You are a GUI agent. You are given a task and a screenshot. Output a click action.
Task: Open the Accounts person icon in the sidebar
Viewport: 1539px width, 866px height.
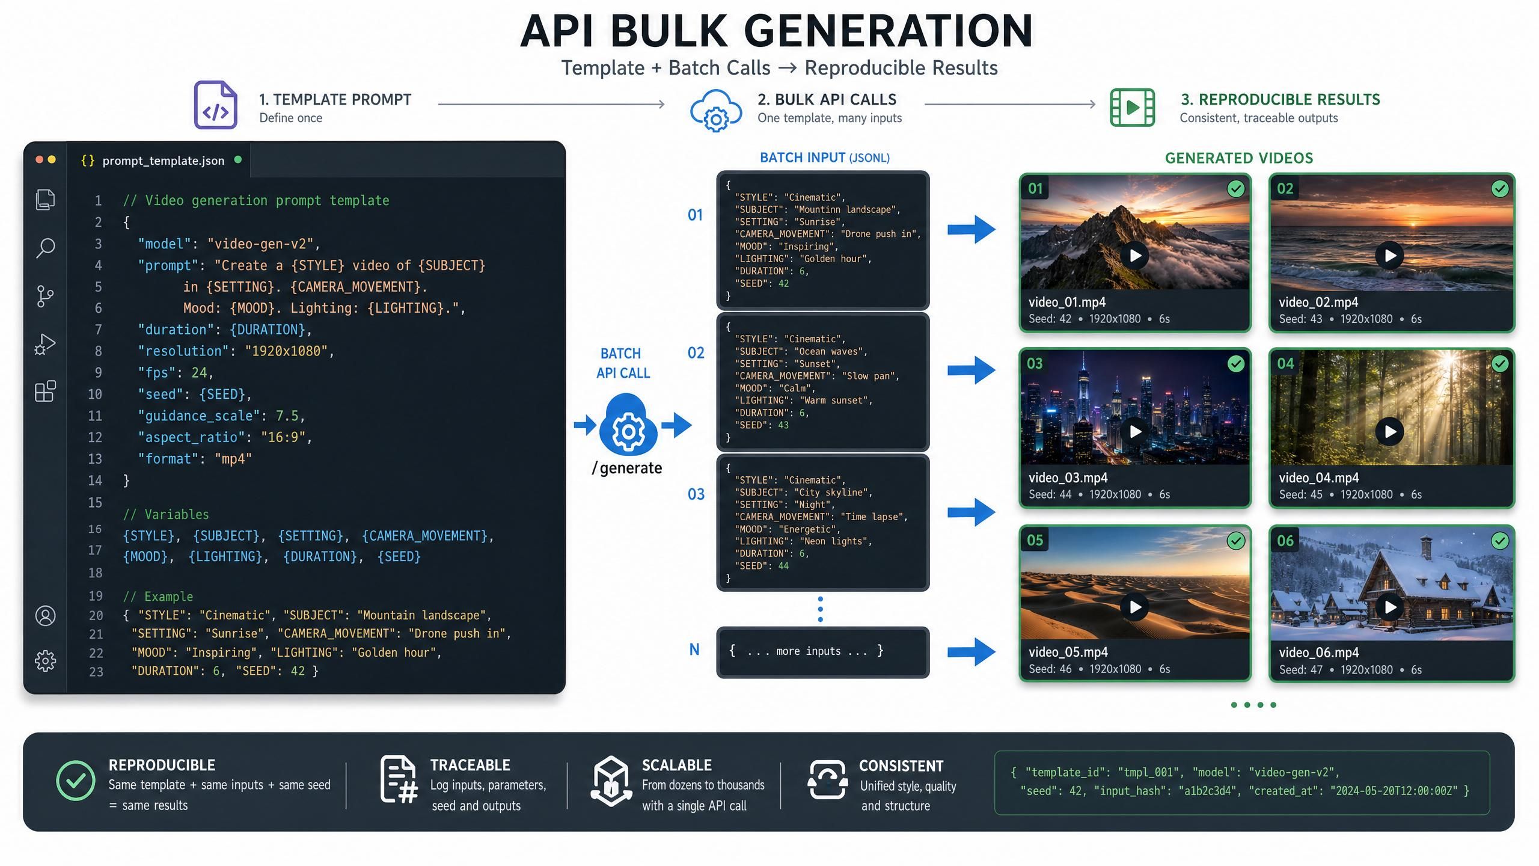pos(45,616)
